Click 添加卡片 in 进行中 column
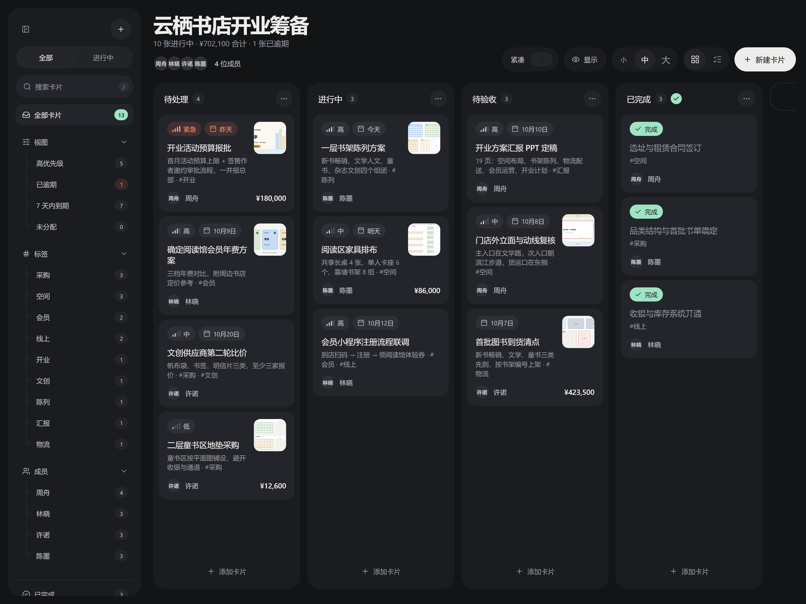806x604 pixels. click(381, 572)
